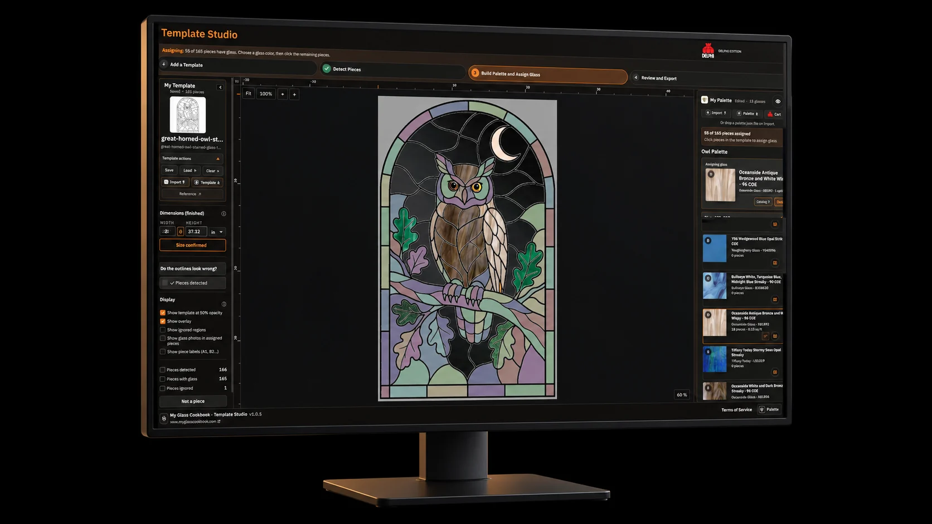Click the My Glass Cookbook footer logo
Screen dimensions: 932x524
164,418
